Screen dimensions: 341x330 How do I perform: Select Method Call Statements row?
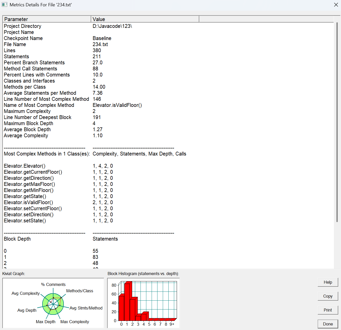pyautogui.click(x=30, y=69)
